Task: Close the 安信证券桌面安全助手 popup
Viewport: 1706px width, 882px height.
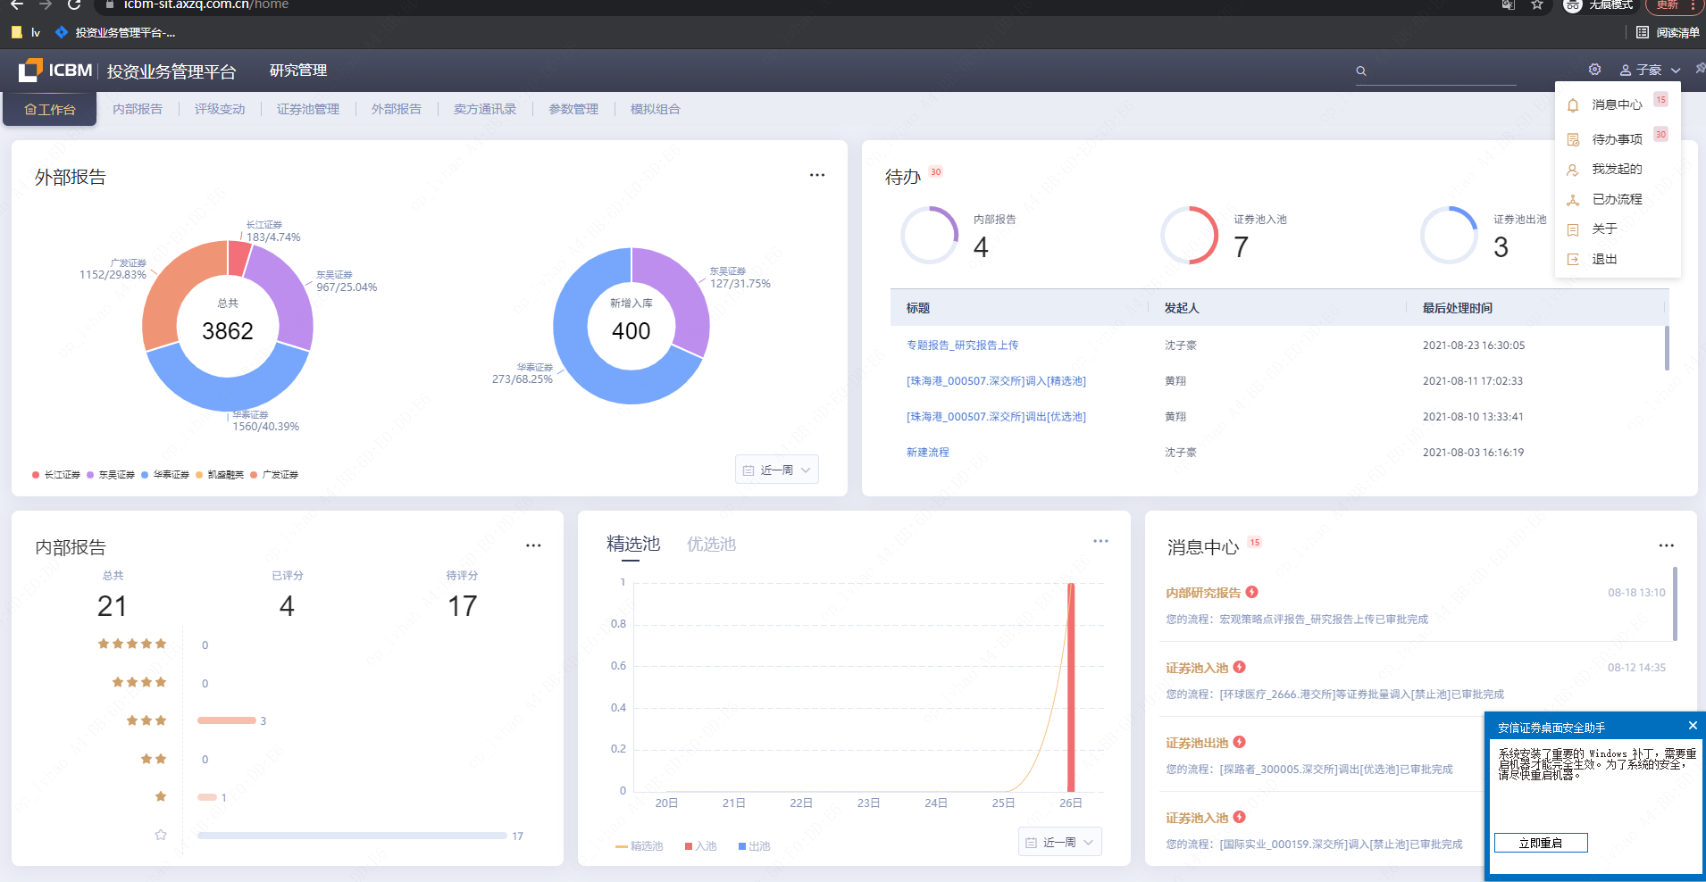Action: [x=1692, y=726]
